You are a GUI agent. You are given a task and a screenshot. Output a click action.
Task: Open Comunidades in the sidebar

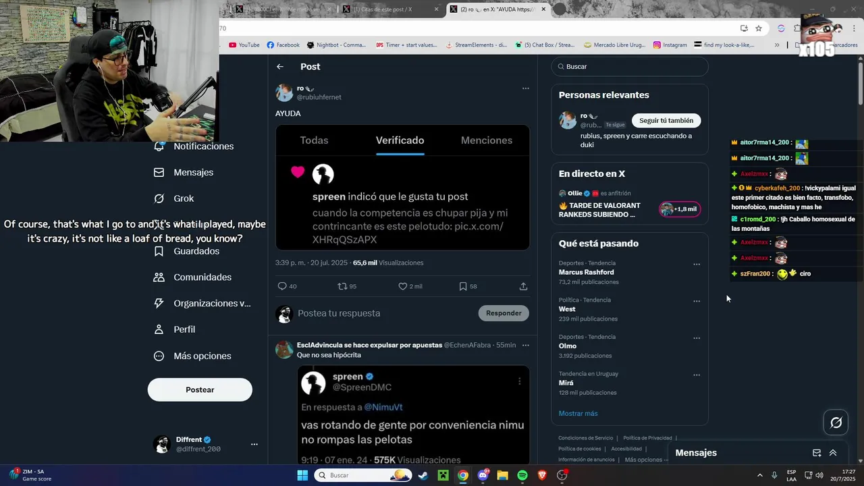click(193, 277)
